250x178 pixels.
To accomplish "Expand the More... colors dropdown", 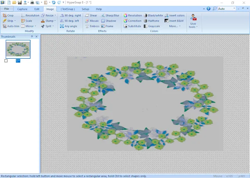I will click(x=175, y=26).
